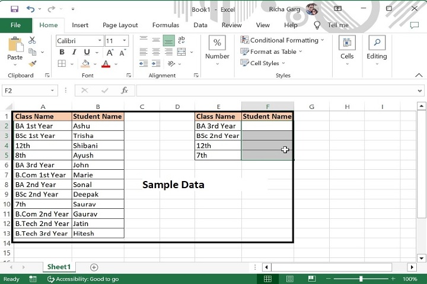Screen dimensions: 427x284
Task: Select the Sheet1 worksheet tab
Action: tap(59, 267)
